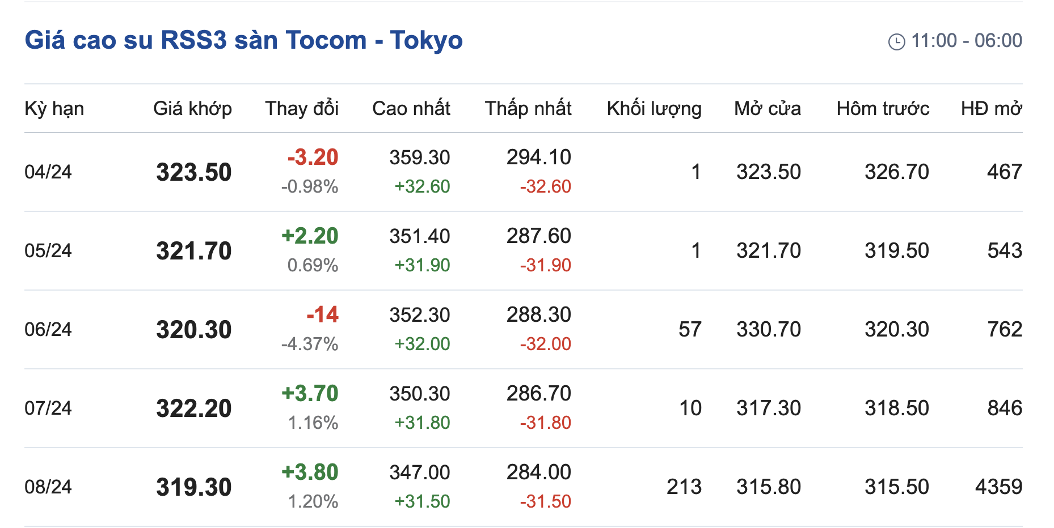Open the Giá cao su RSS3 Tocom title
The width and height of the screenshot is (1054, 528).
pyautogui.click(x=243, y=40)
